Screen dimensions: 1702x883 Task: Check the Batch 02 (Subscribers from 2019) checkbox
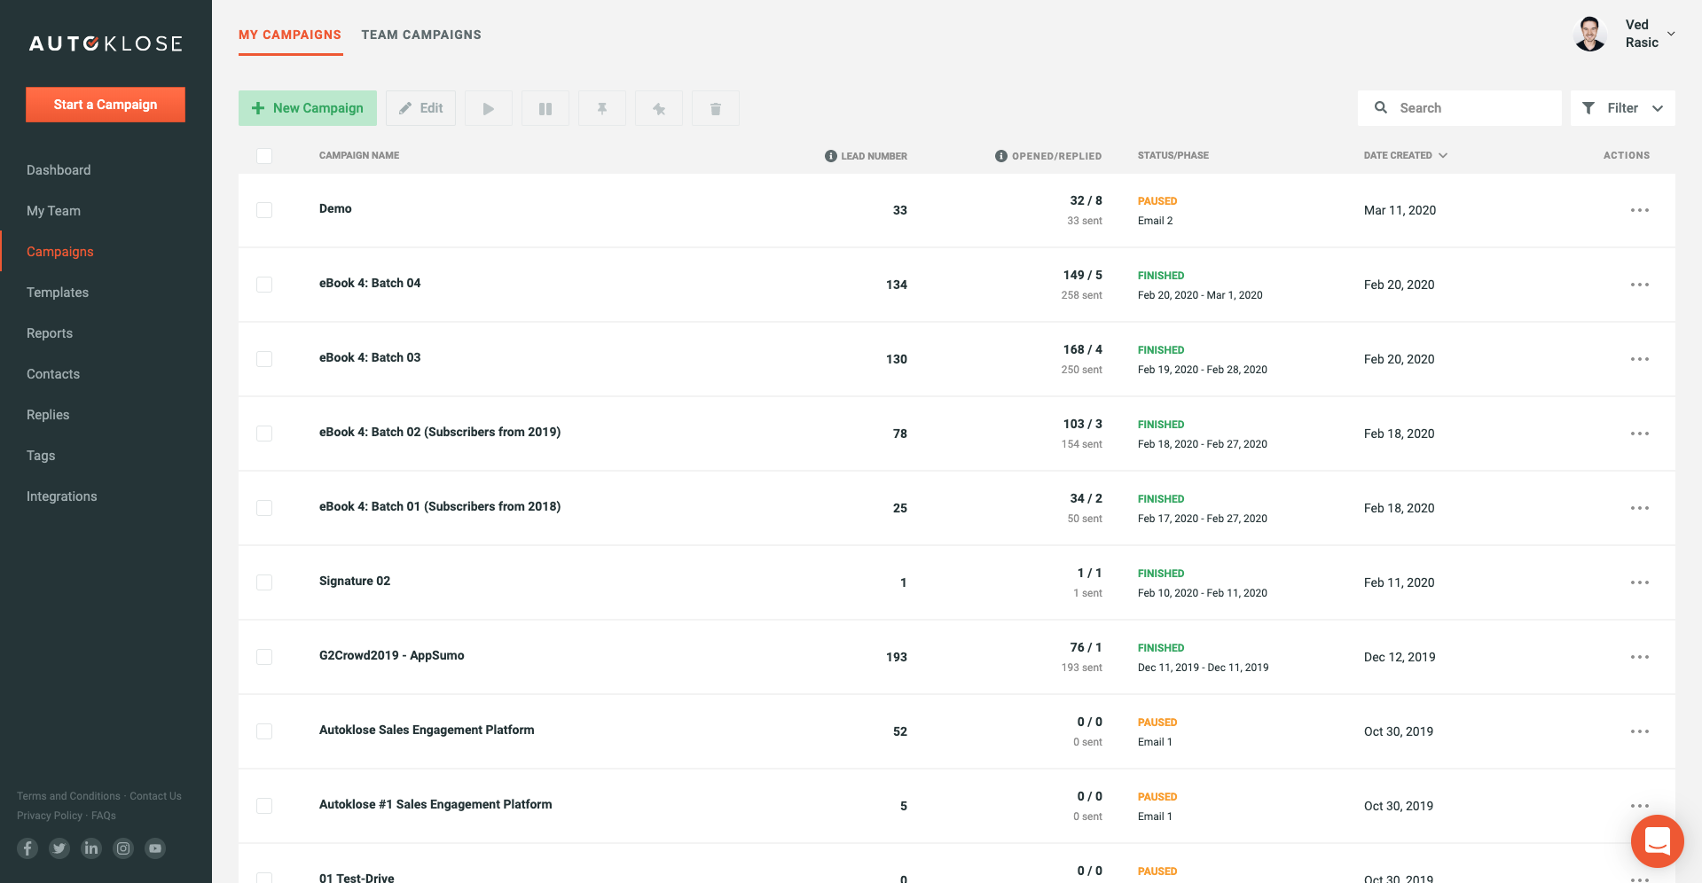coord(264,434)
